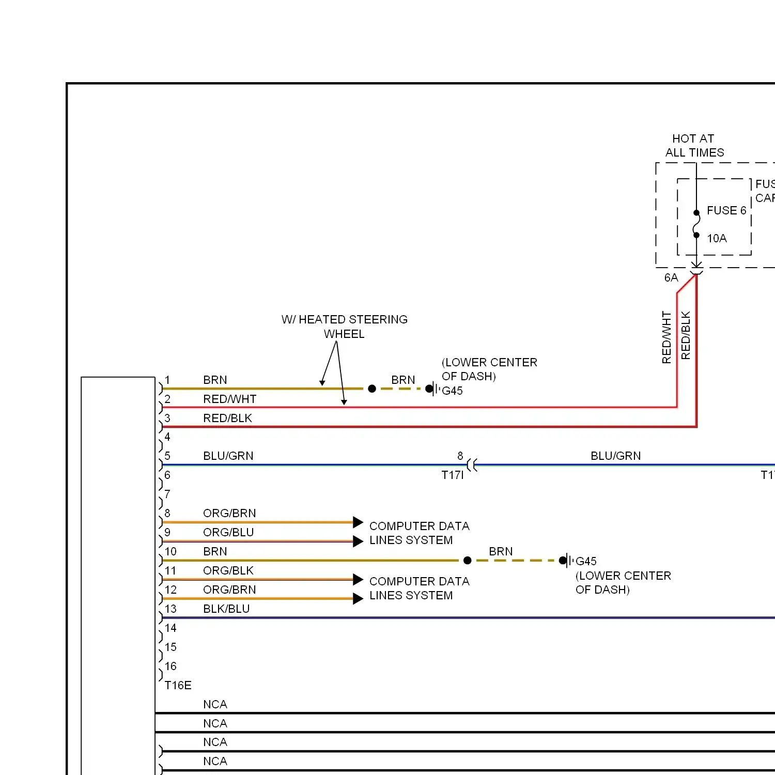
Task: Click the "HOT AT ALL TIMES" label
Action: pos(694,146)
